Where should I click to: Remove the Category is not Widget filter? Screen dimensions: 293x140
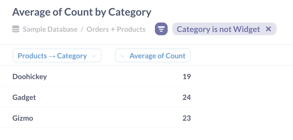click(268, 29)
